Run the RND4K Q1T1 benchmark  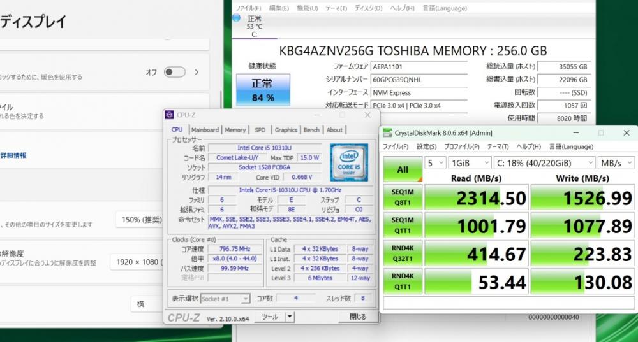(x=403, y=281)
